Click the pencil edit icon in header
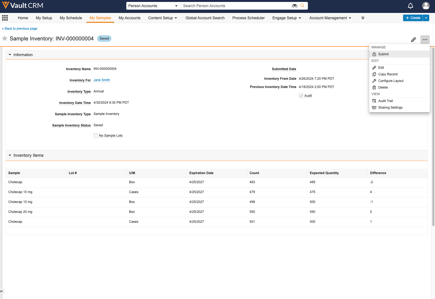 pos(413,40)
